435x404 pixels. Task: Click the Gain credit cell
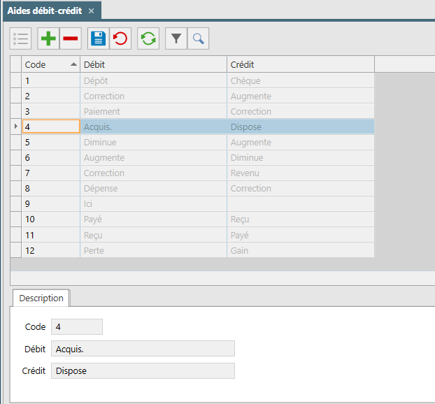click(x=301, y=250)
